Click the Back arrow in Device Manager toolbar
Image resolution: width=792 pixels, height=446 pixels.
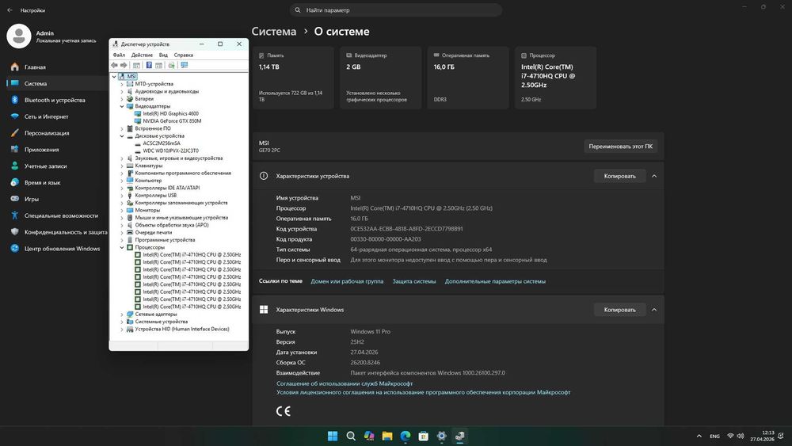[114, 65]
